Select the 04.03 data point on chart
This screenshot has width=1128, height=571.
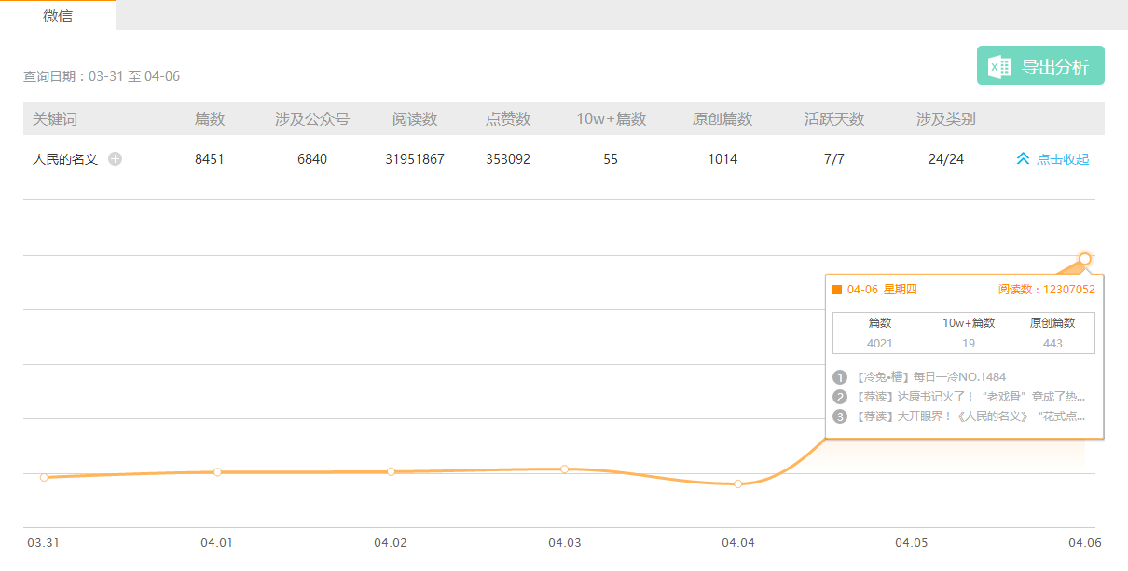(x=565, y=469)
